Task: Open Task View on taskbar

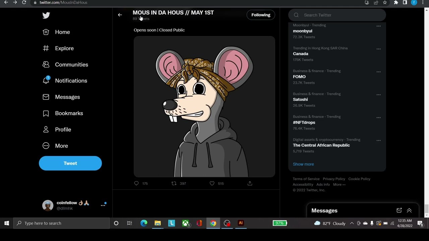Action: [130, 223]
